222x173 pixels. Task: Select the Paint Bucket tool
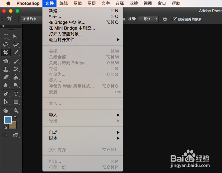tap(16, 77)
